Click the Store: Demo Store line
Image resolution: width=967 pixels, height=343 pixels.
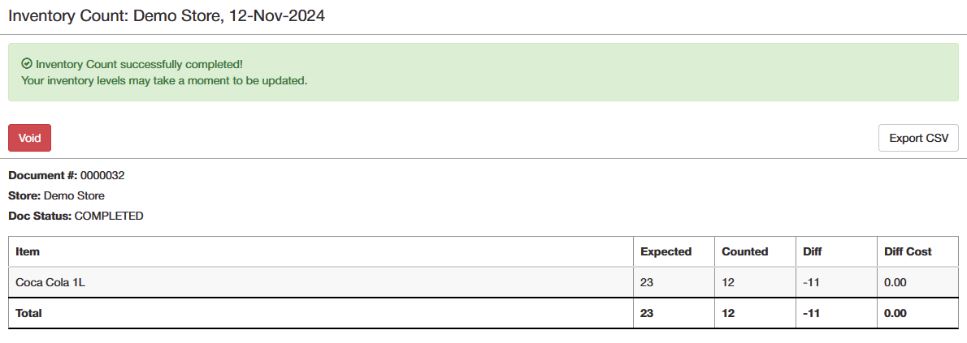[x=56, y=195]
